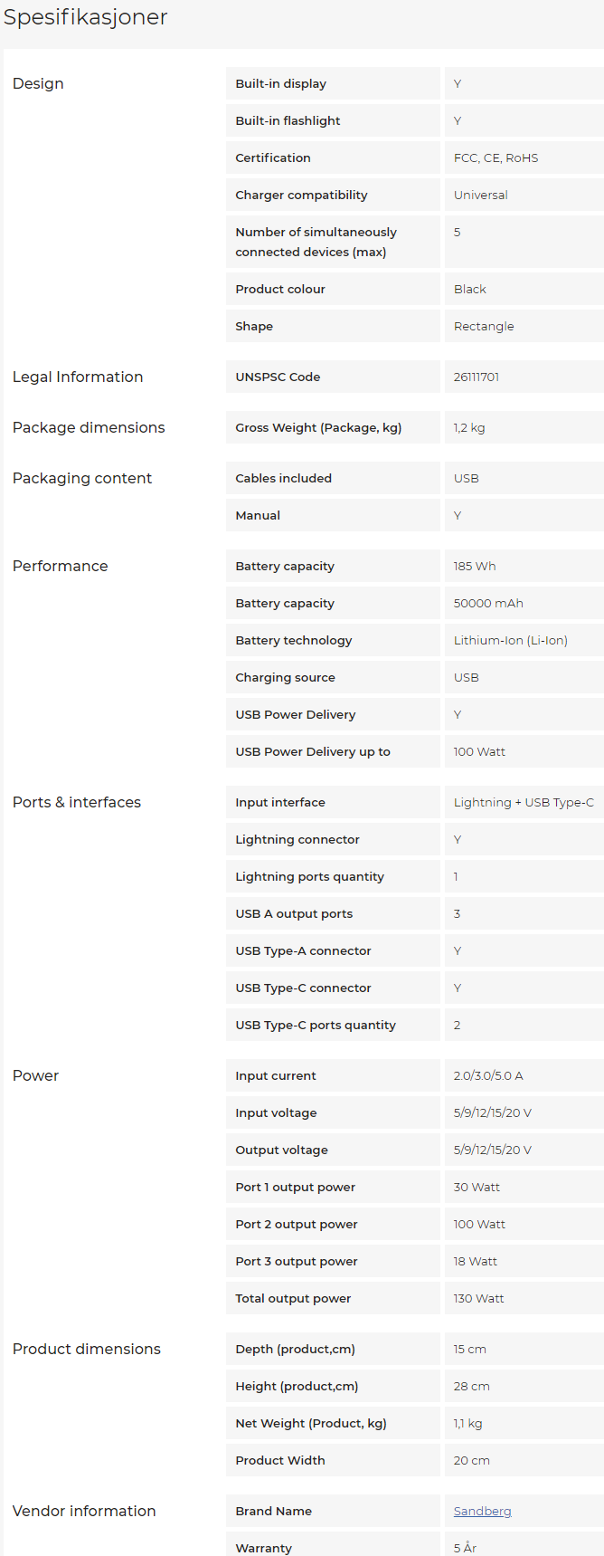
Task: Select the FCC, CE, RoHS certification value
Action: [495, 158]
